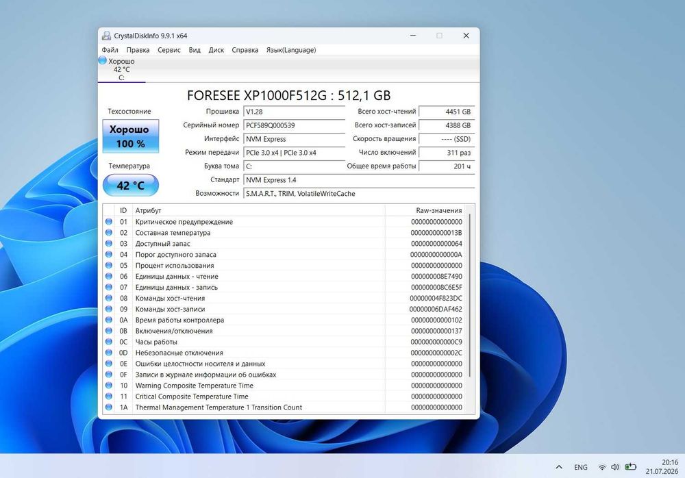Open the Сервис menu
The width and height of the screenshot is (685, 478).
click(169, 50)
